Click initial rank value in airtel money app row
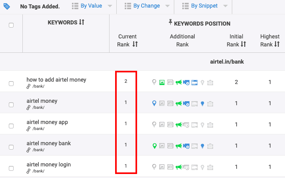Screen dimensions: 285x178 [x=236, y=124]
